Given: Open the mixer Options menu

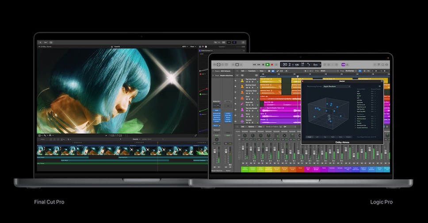Looking at the screenshot, I should coord(251,127).
